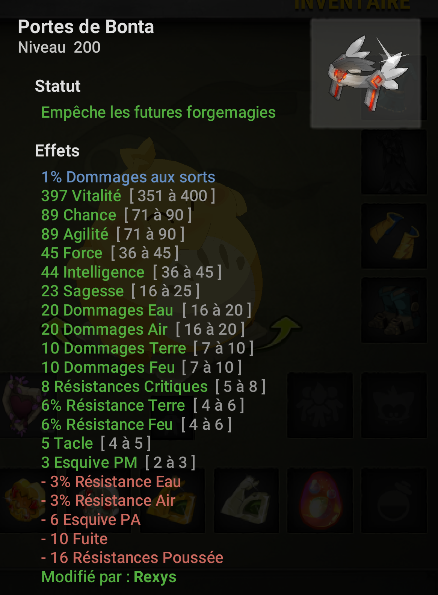The width and height of the screenshot is (438, 595).
Task: Select the 397 Vitalité stat line
Action: coord(128,196)
